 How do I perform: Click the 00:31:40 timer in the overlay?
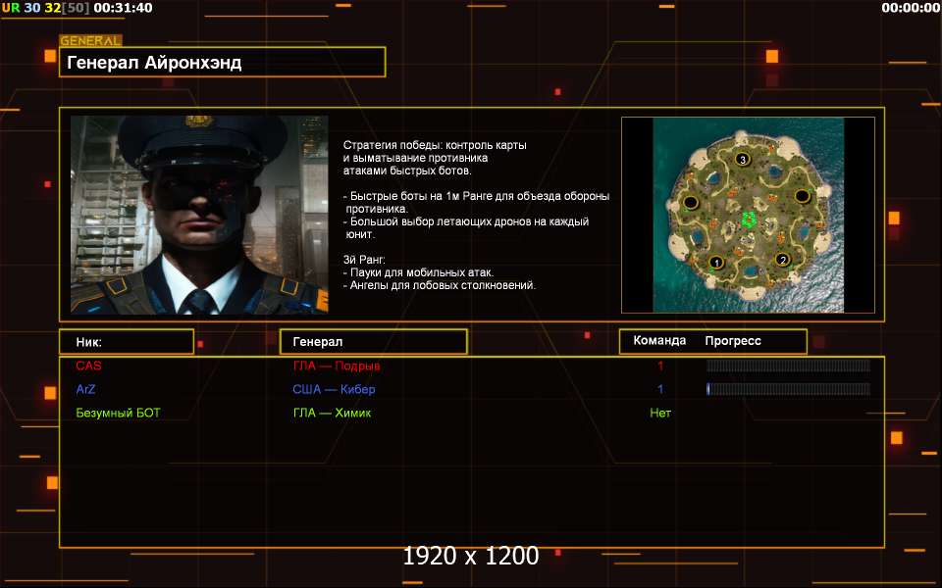124,8
